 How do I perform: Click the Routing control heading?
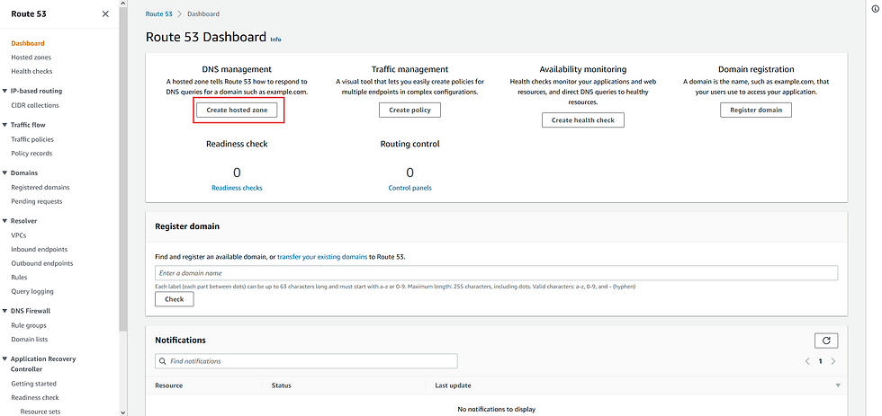pyautogui.click(x=410, y=145)
